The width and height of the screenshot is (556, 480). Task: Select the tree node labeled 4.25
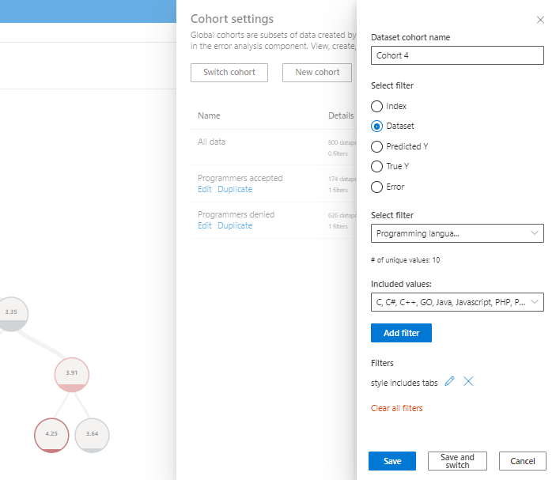click(51, 435)
